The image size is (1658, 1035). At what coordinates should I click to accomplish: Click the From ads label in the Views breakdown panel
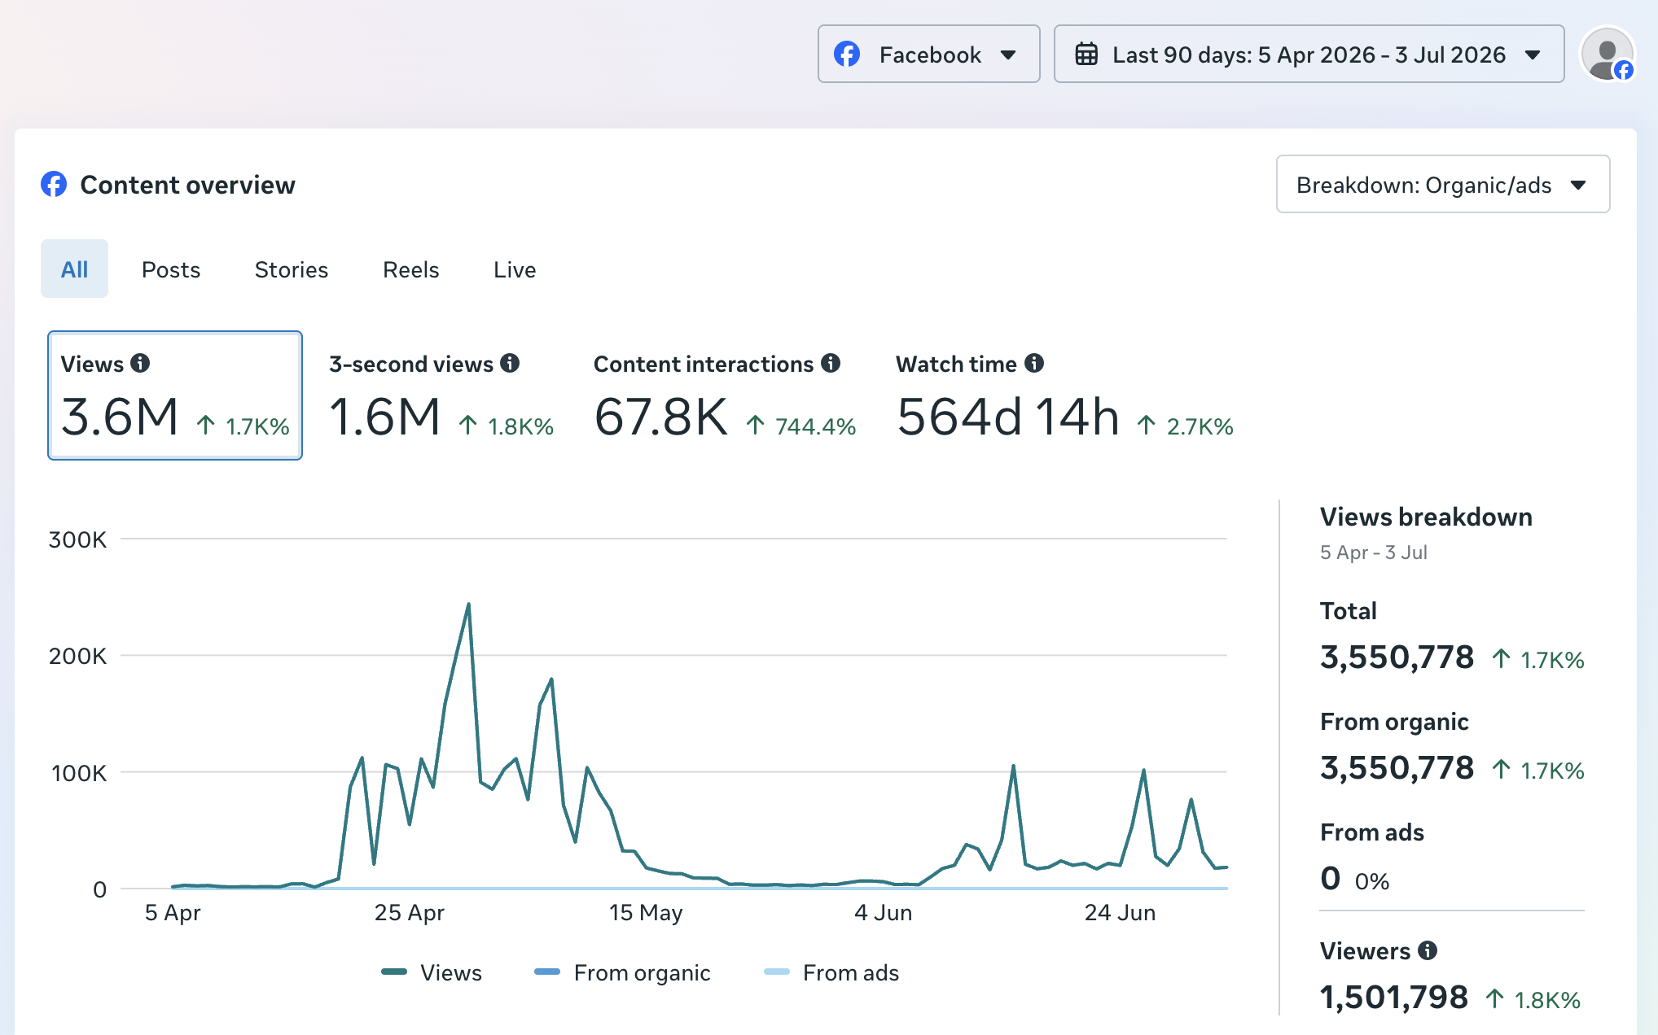click(1372, 832)
